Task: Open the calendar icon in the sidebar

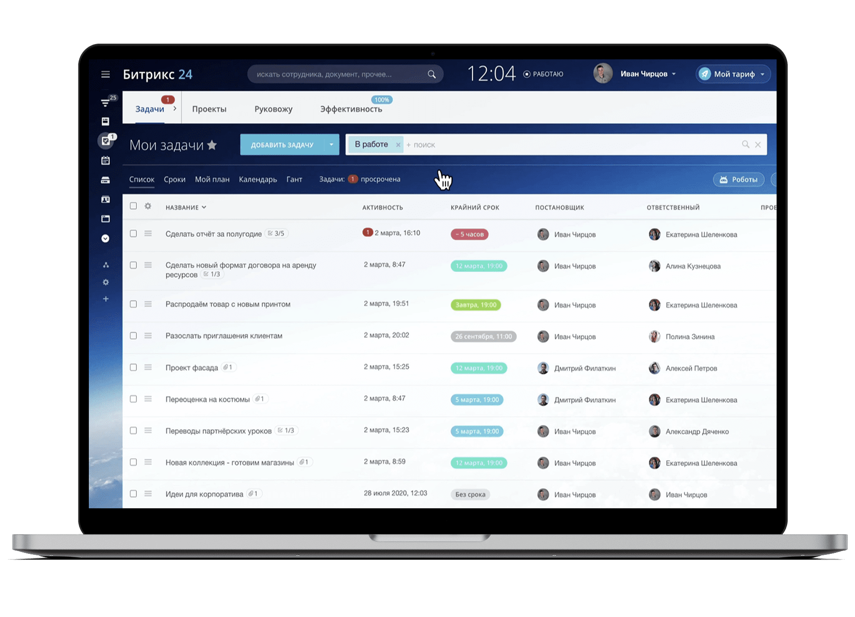Action: (x=105, y=160)
